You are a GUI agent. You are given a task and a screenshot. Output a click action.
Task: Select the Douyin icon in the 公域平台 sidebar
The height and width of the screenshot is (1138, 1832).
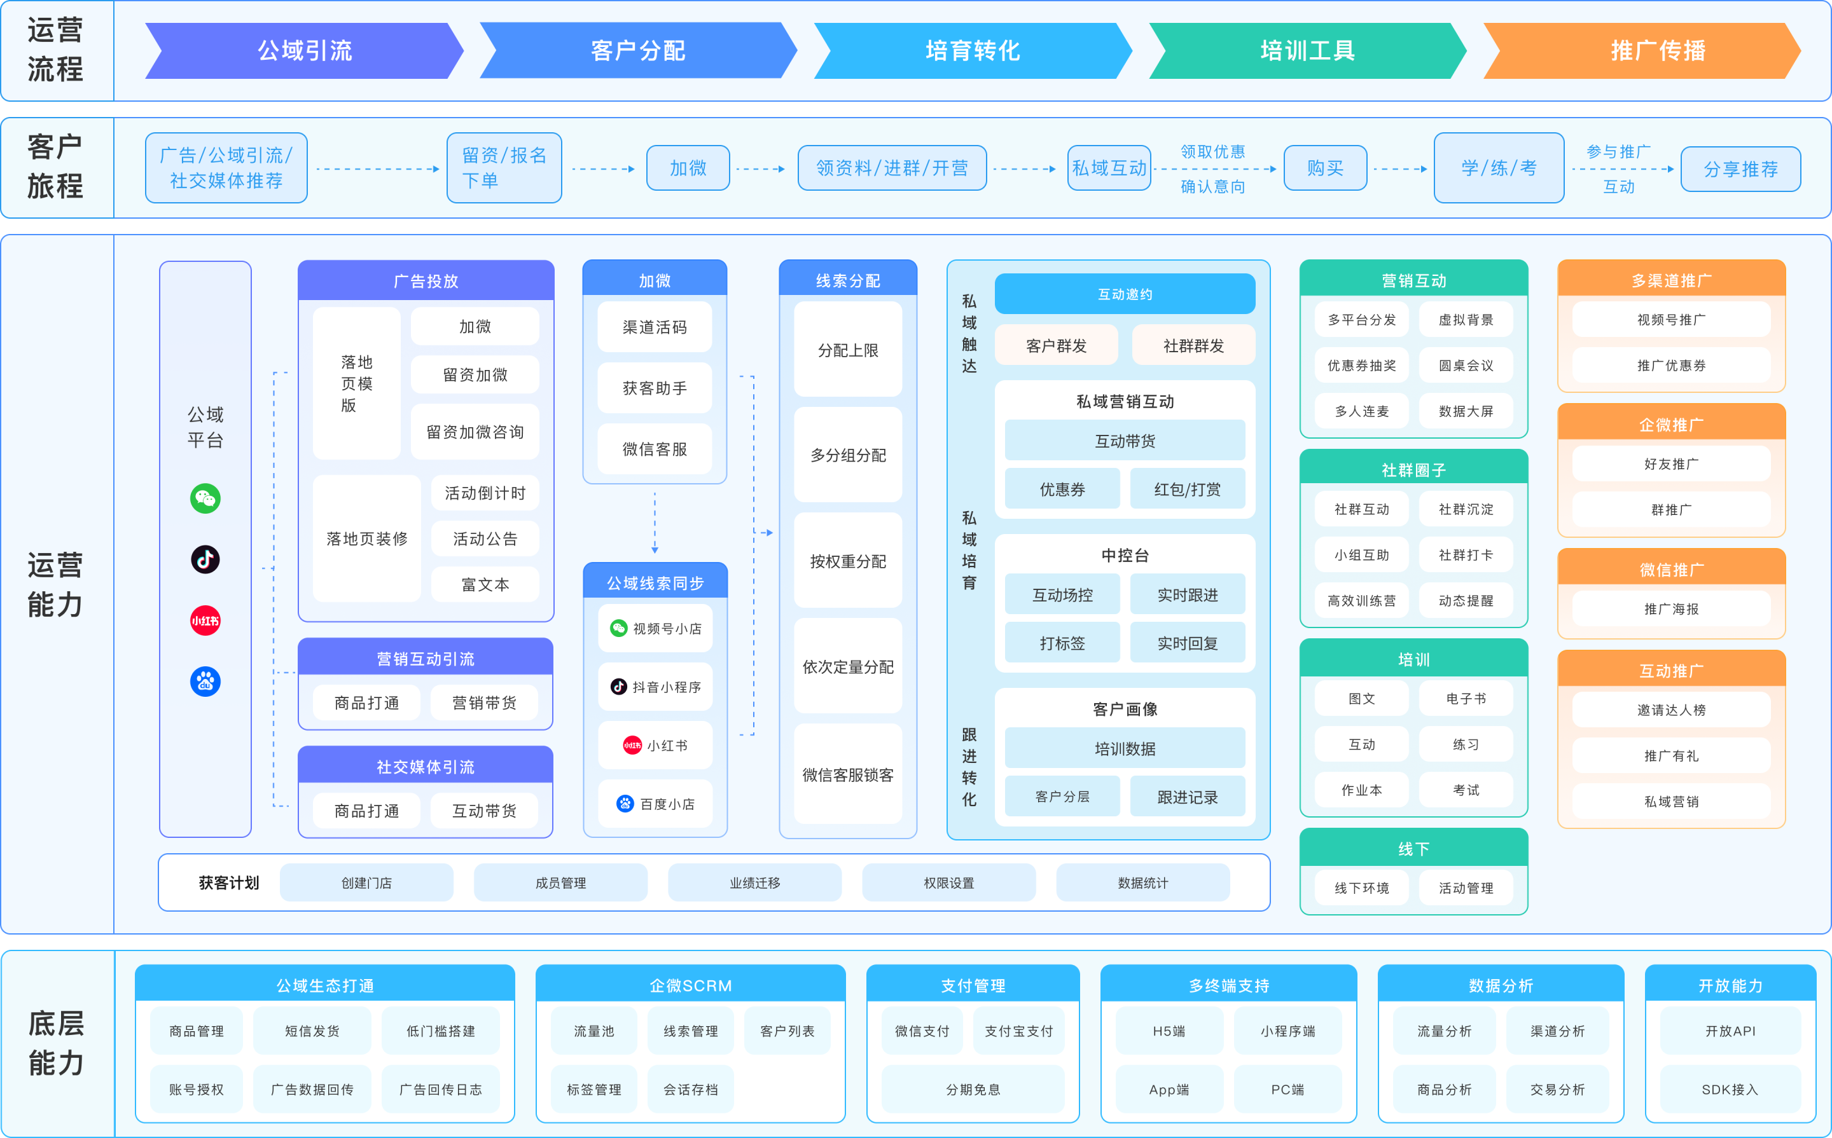[x=205, y=558]
